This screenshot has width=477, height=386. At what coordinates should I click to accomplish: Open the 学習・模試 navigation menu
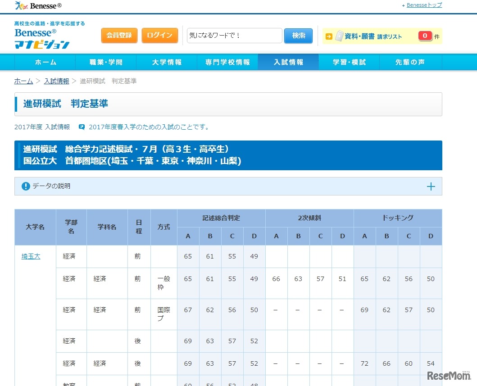349,62
